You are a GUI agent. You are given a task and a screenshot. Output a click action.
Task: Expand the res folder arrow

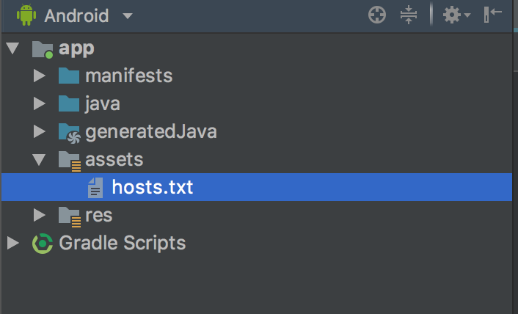tap(40, 215)
